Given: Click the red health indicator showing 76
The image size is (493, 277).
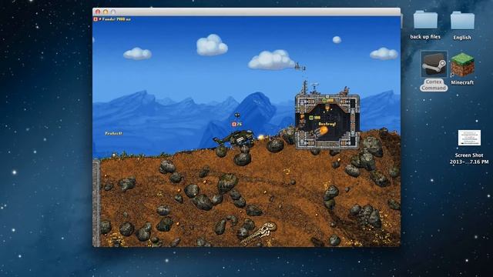Looking at the screenshot, I should pos(236,125).
